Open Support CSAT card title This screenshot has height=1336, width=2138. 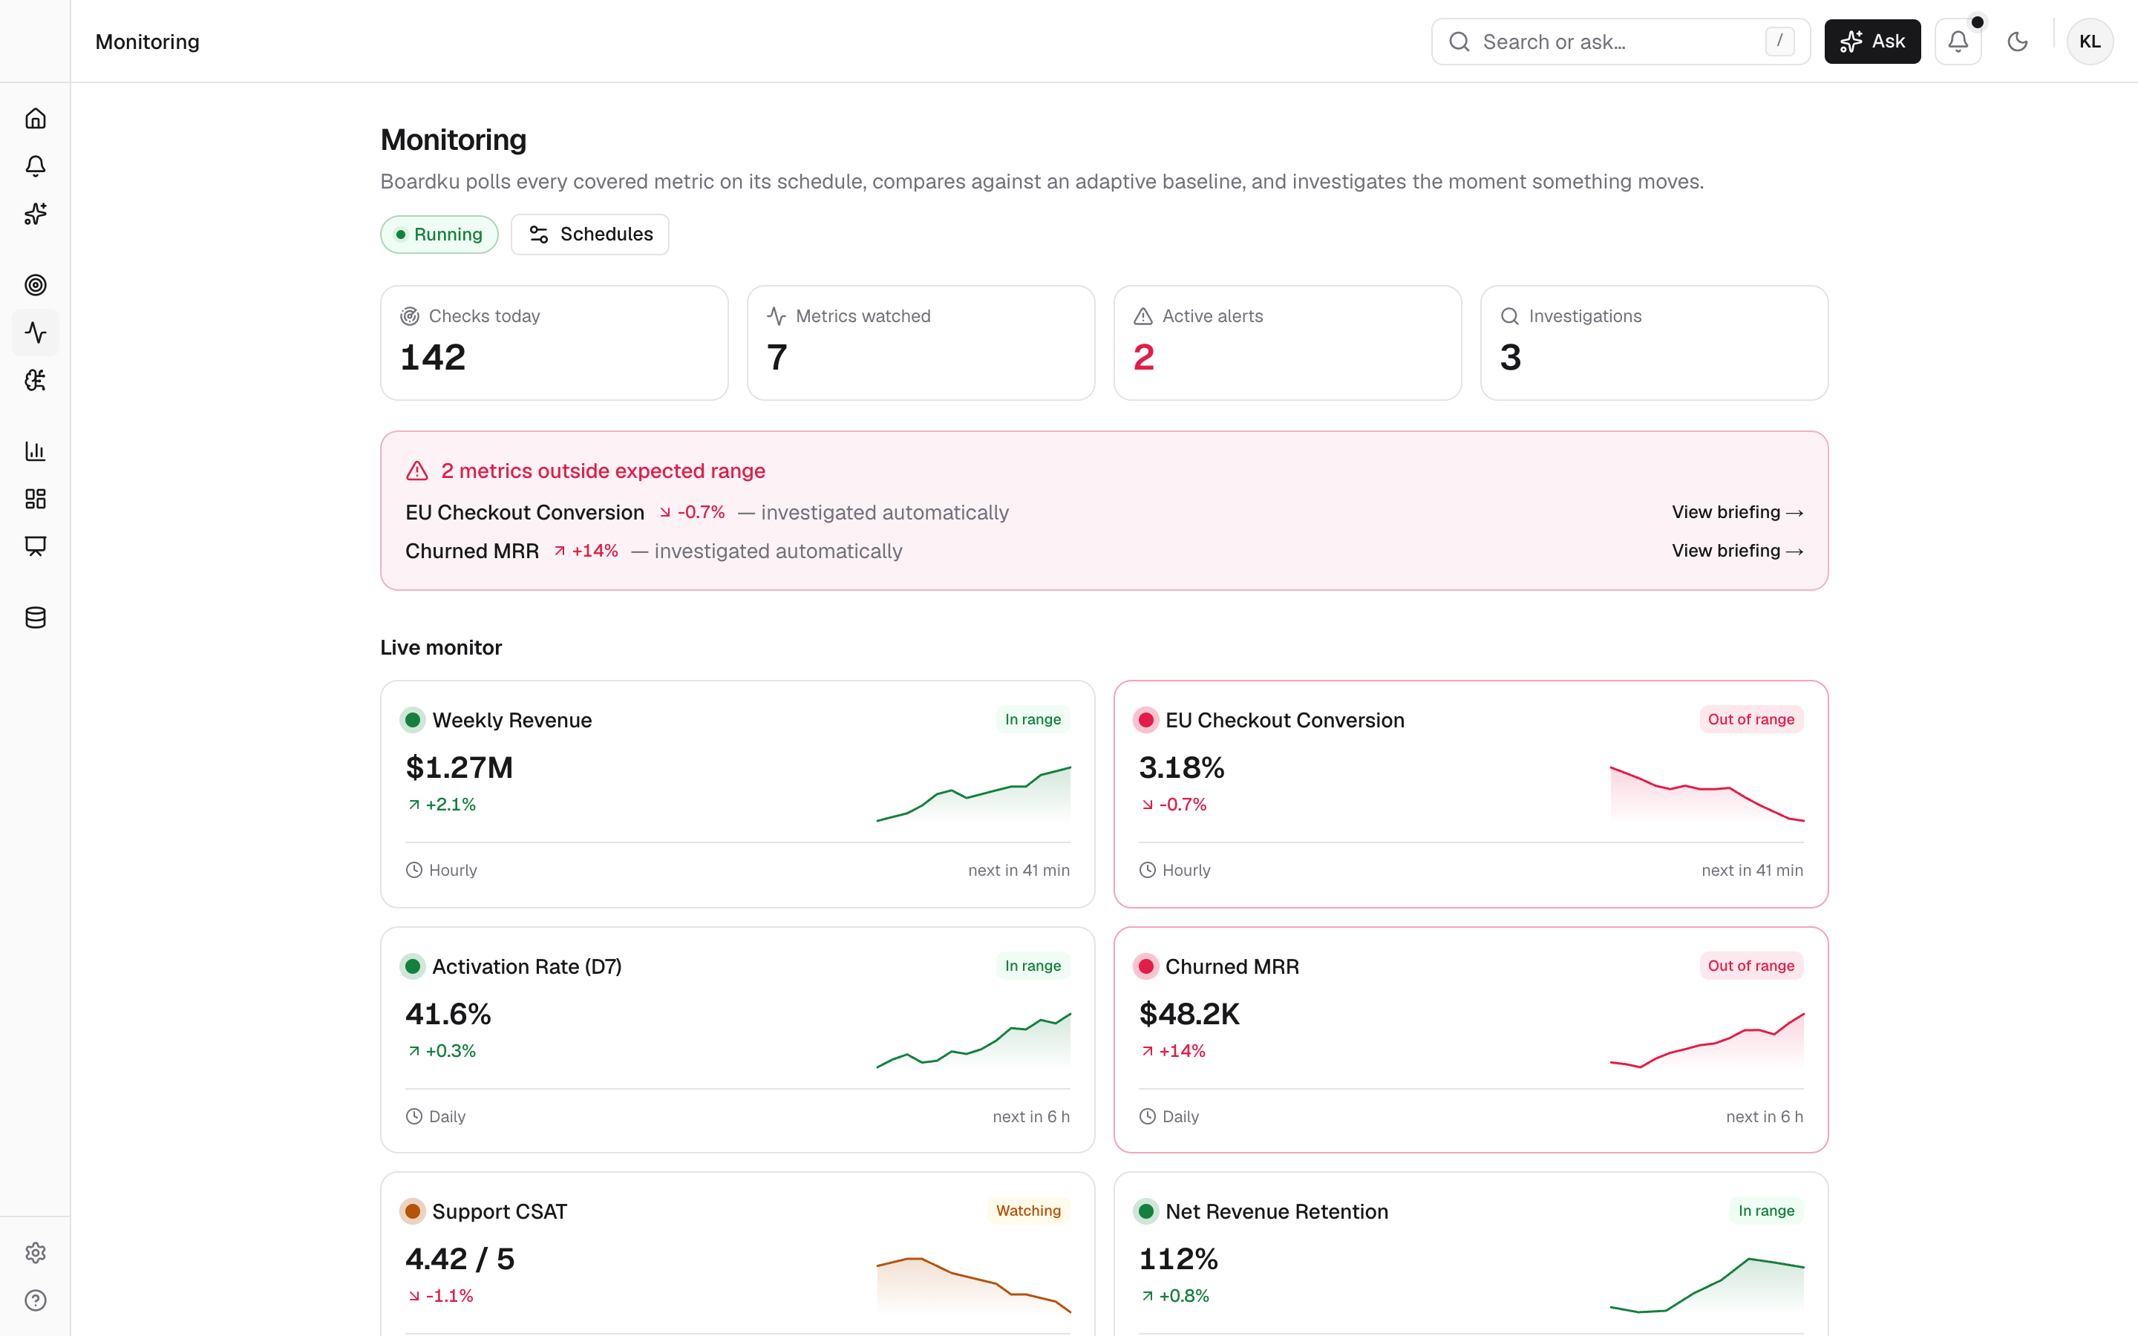pos(499,1211)
